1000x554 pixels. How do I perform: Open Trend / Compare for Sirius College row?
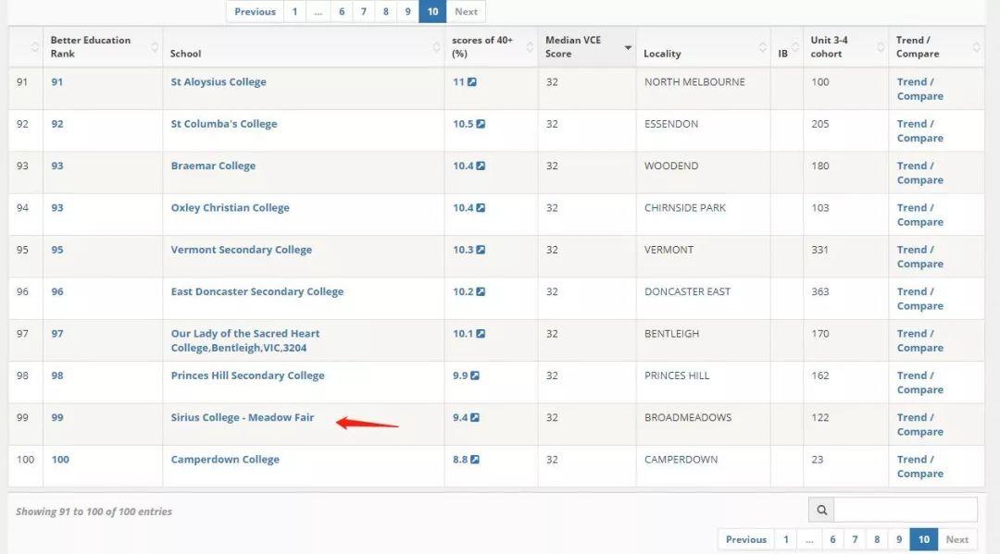pos(919,425)
